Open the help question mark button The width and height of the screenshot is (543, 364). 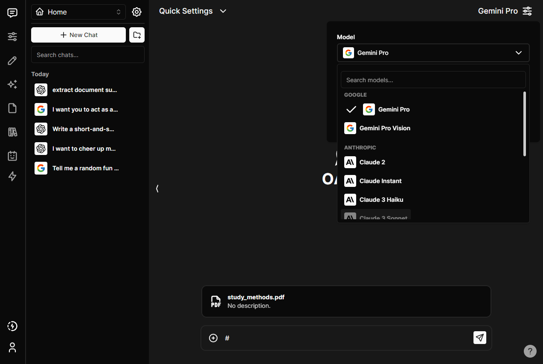[x=530, y=351]
